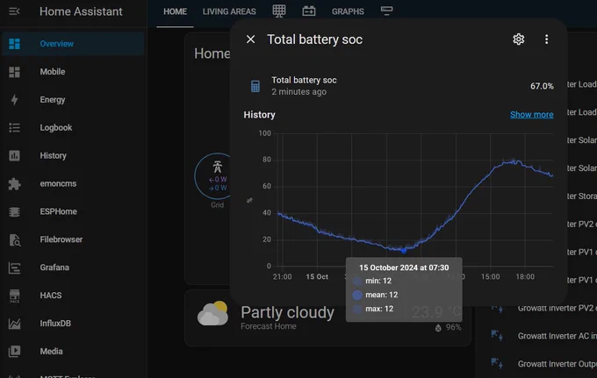
Task: Open the Overview dashboard icon
Action: point(14,44)
